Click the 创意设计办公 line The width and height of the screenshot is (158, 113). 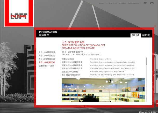point(68,59)
